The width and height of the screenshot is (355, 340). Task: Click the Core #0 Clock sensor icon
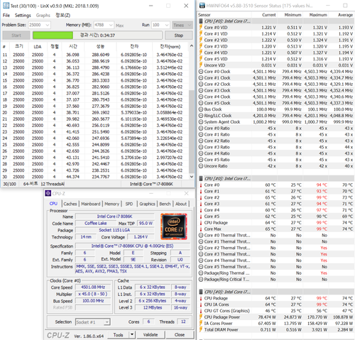pyautogui.click(x=201, y=72)
